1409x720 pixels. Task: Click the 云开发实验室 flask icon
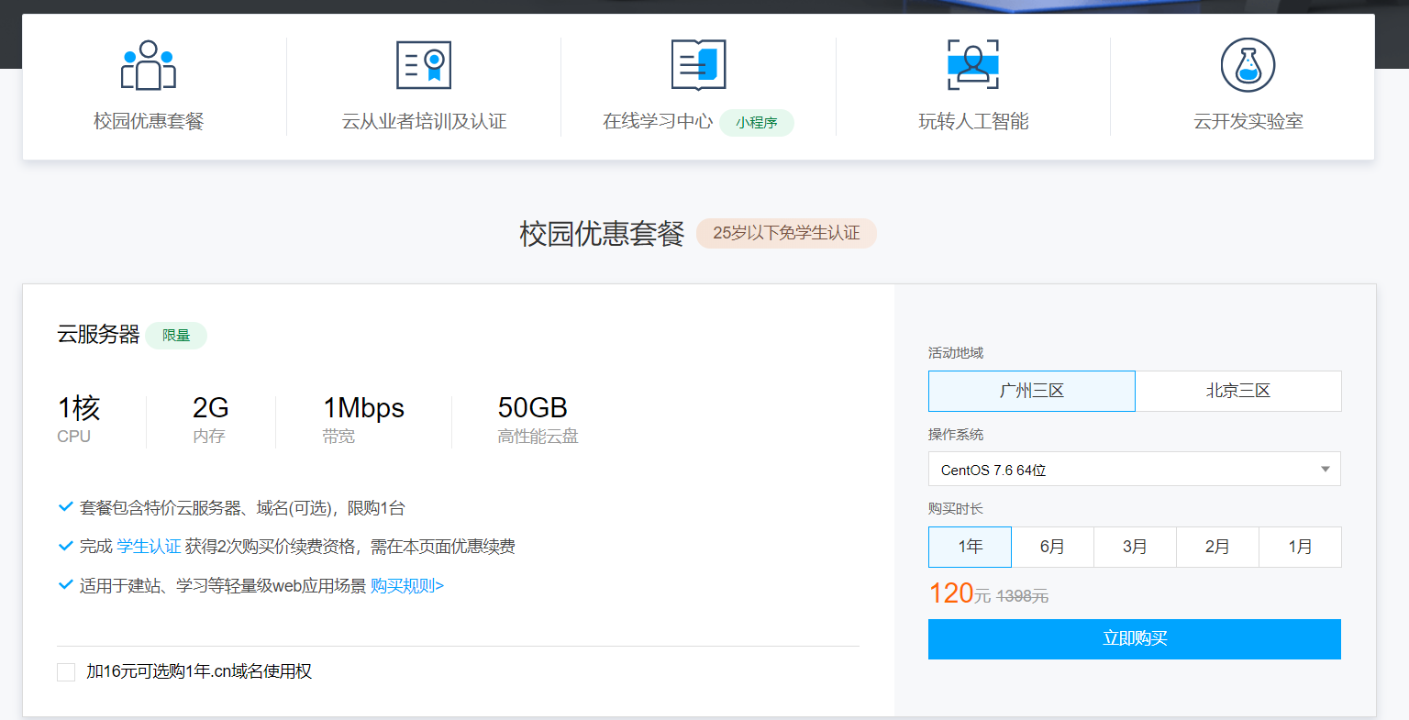click(1248, 65)
